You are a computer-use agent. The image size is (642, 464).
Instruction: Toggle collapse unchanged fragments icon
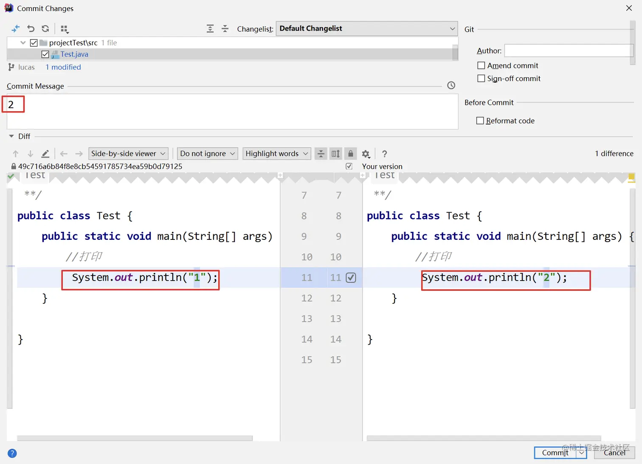coord(321,154)
